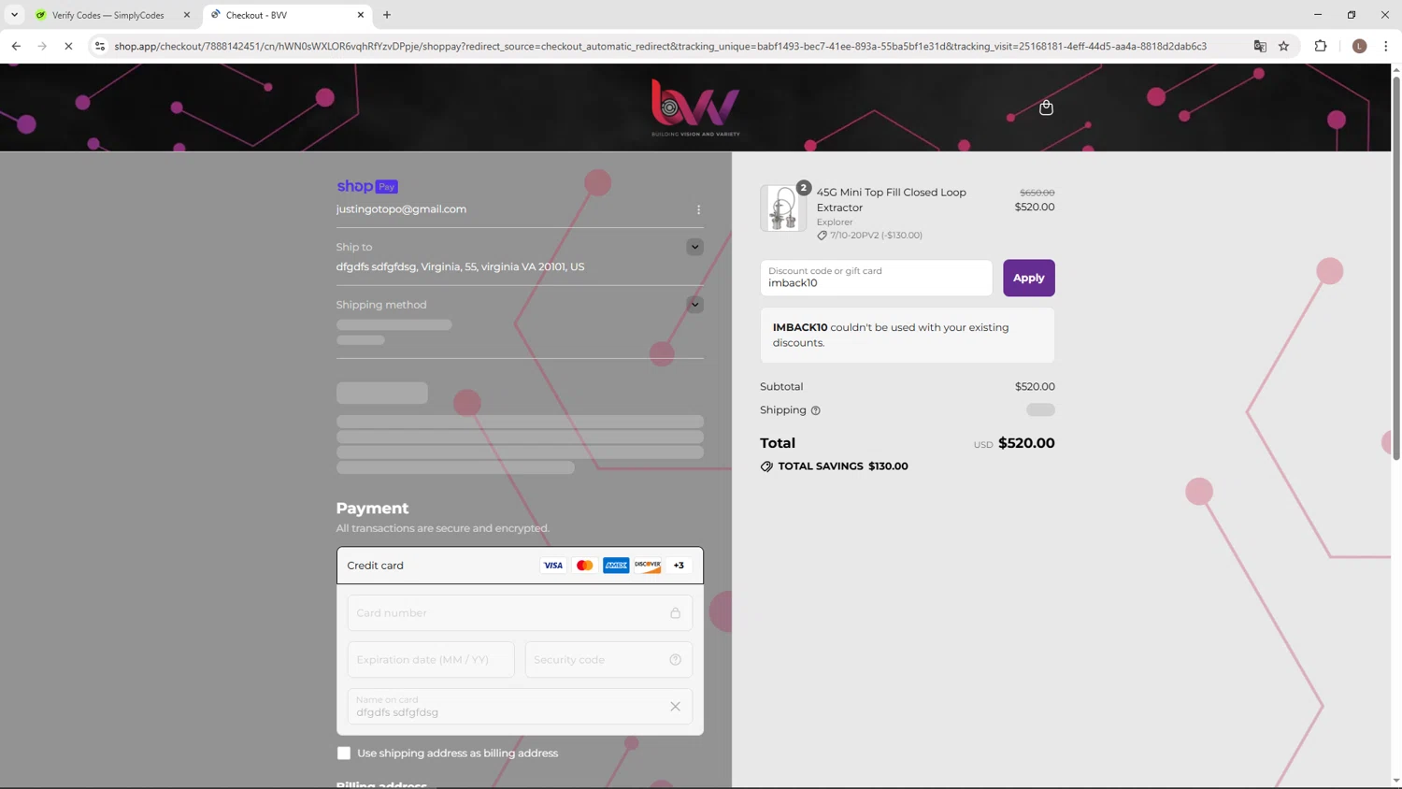
Task: Click the Discover card icon
Action: coord(648,566)
